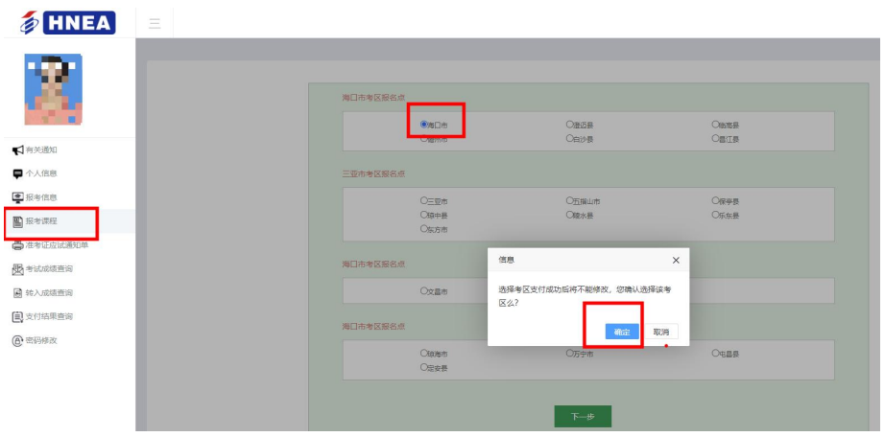Toggle the sidebar with the hamburger menu
The height and width of the screenshot is (437, 885).
click(154, 22)
